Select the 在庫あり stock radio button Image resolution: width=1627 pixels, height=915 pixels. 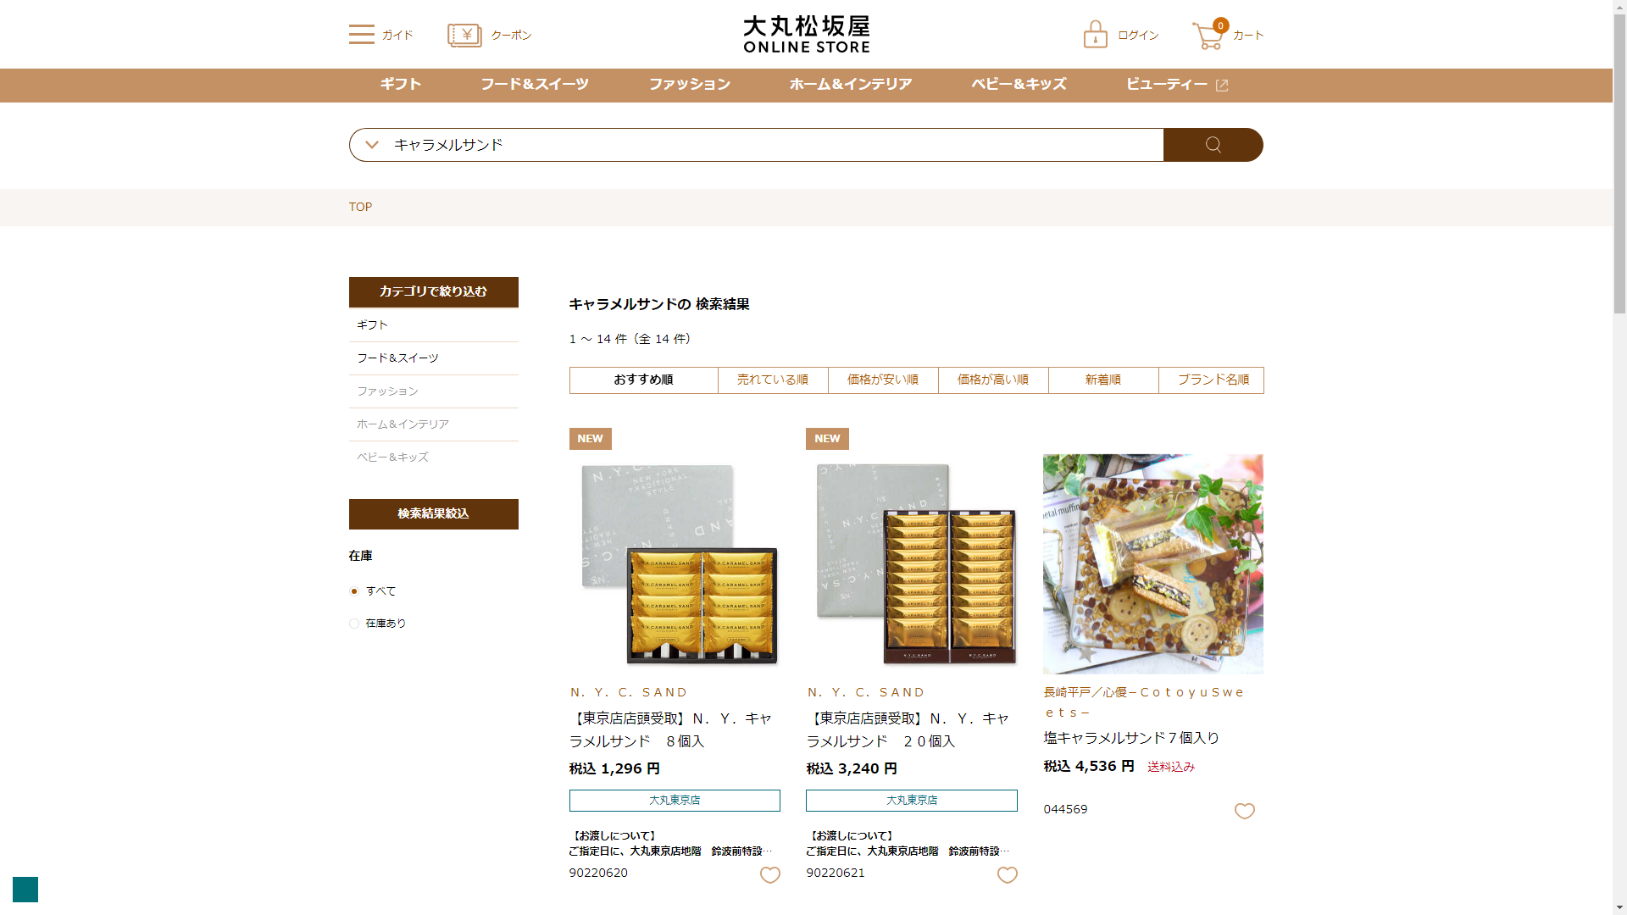click(x=354, y=624)
